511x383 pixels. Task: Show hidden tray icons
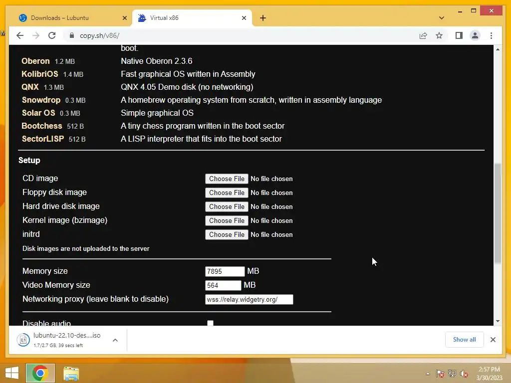[428, 374]
